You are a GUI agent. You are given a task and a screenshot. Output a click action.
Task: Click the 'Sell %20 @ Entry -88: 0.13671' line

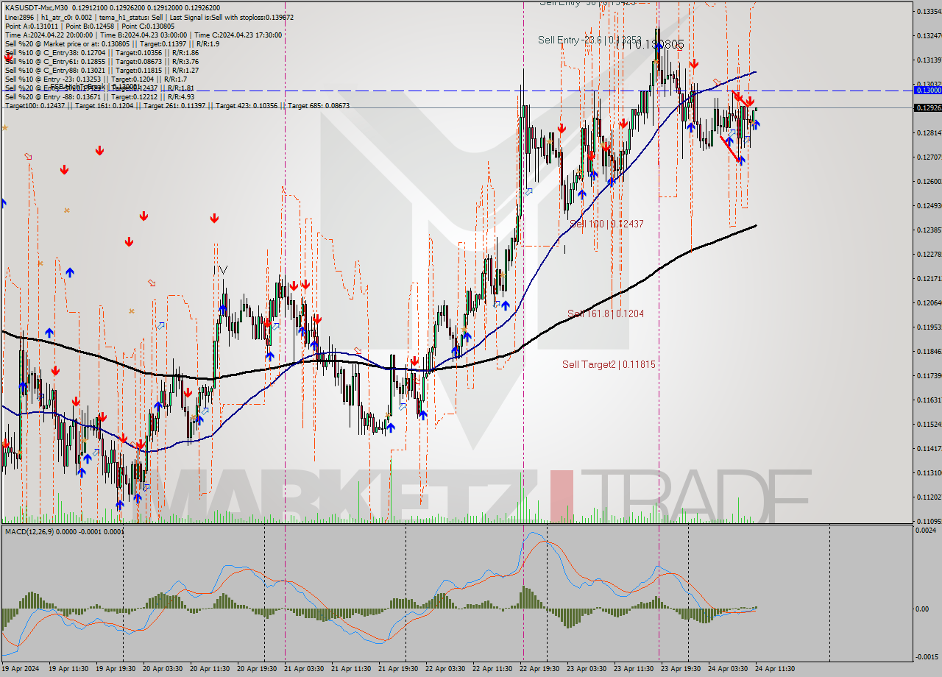click(99, 96)
